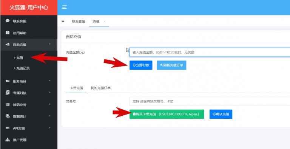Expand the 服务项目 menu chevron
The width and height of the screenshot is (290, 149).
click(x=50, y=81)
